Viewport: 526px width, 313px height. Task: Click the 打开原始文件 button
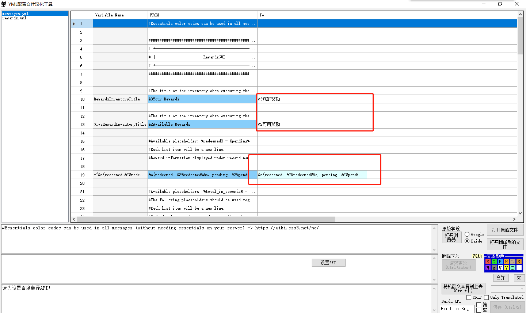505,230
